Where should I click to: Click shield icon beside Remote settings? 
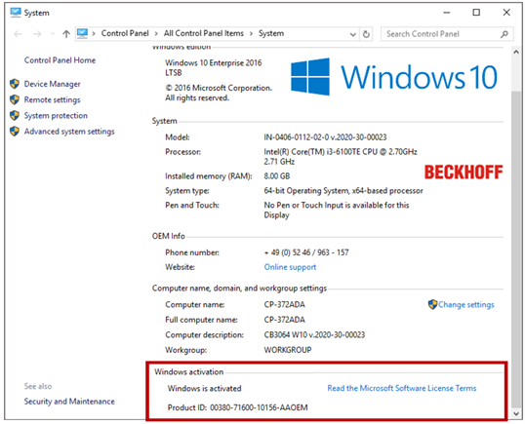click(x=15, y=99)
